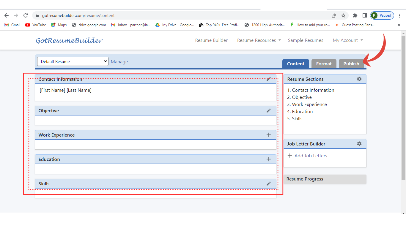
Task: Expand the My Account menu
Action: 348,40
